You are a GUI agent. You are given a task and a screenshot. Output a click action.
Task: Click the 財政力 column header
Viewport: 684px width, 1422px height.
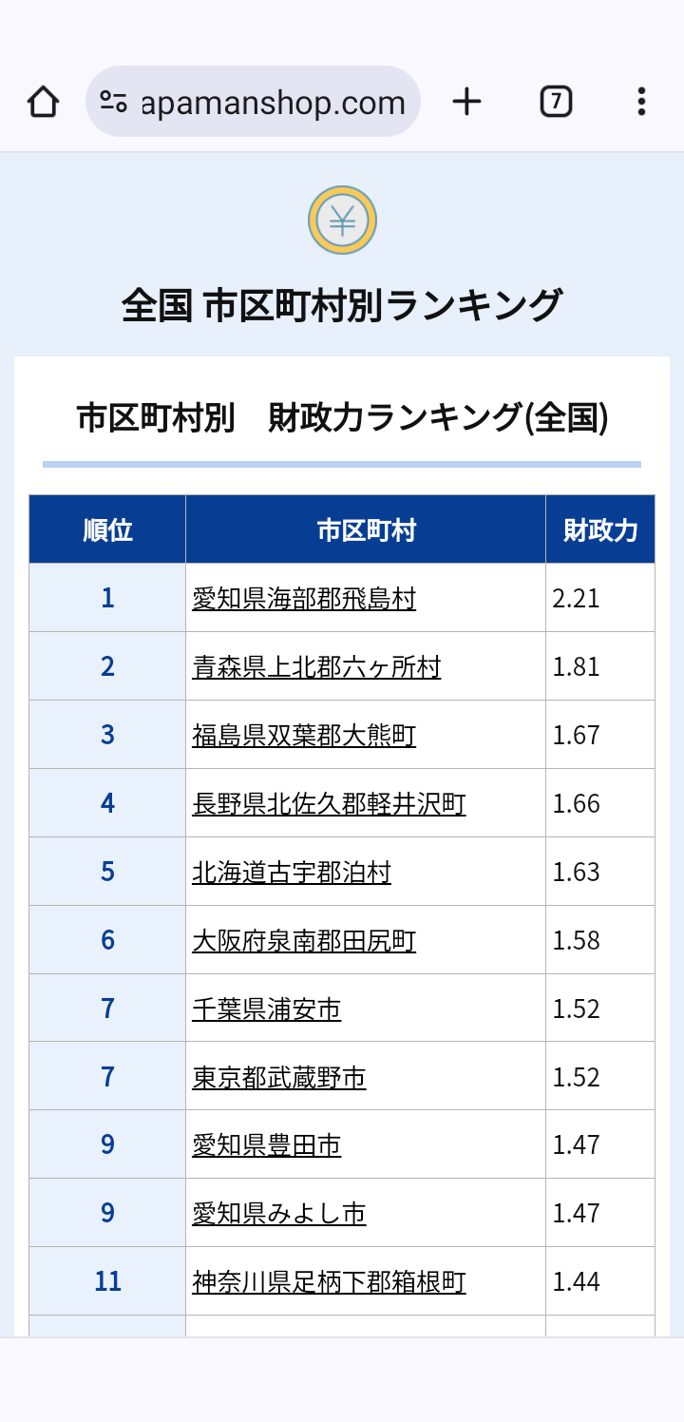600,529
